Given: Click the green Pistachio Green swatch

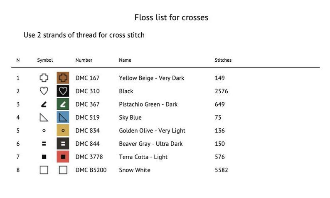Looking at the screenshot, I should [x=63, y=104].
